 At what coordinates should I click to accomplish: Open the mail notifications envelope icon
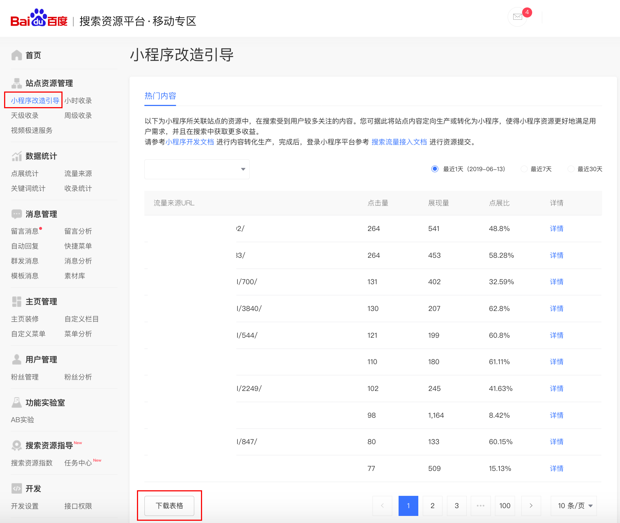pos(517,17)
